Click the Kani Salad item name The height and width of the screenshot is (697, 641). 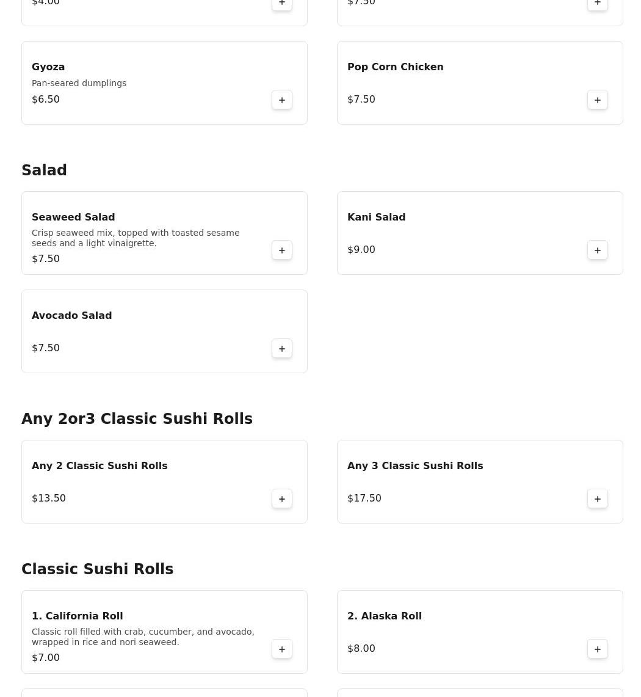pyautogui.click(x=376, y=217)
